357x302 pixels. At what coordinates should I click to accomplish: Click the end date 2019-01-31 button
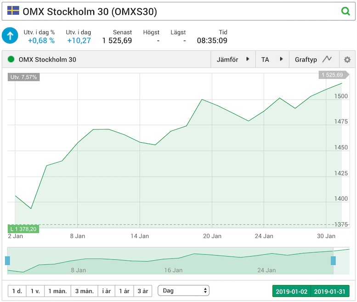(330, 291)
